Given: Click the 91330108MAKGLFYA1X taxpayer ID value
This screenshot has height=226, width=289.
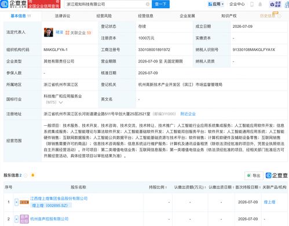Looking at the screenshot, I should (x=254, y=50).
